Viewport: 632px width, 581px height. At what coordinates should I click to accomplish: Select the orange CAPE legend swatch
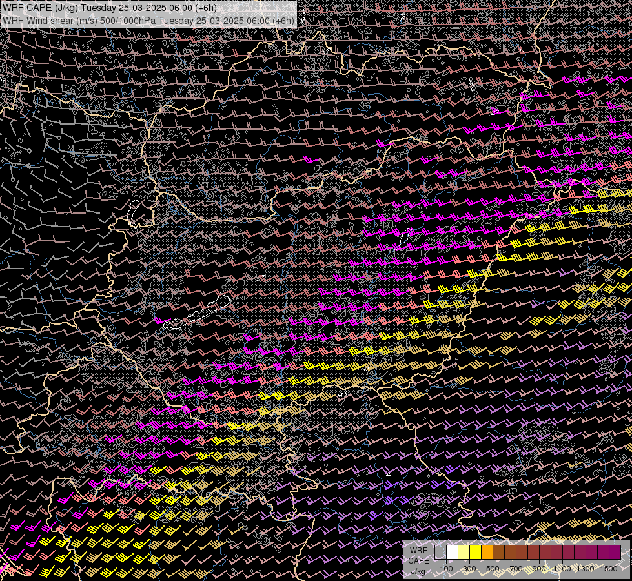[487, 553]
